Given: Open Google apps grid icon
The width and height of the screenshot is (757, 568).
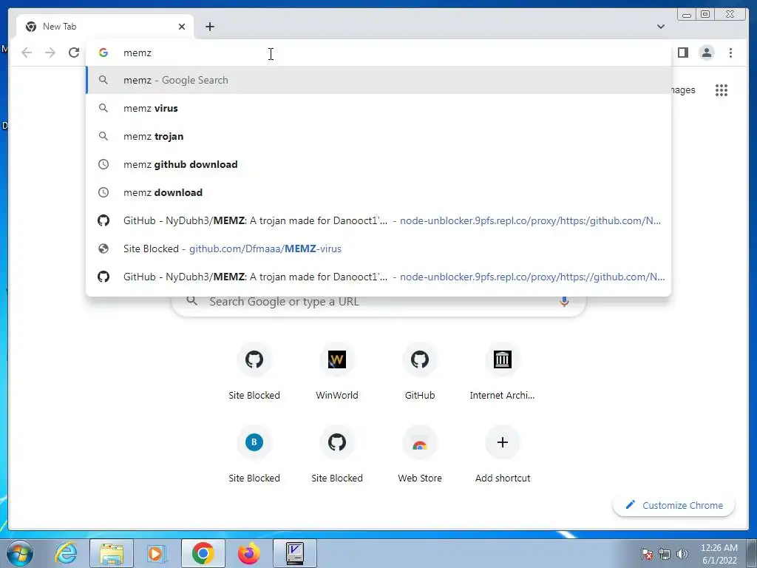Looking at the screenshot, I should tap(722, 90).
